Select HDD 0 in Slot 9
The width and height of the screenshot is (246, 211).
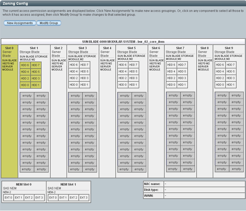click(x=220, y=85)
